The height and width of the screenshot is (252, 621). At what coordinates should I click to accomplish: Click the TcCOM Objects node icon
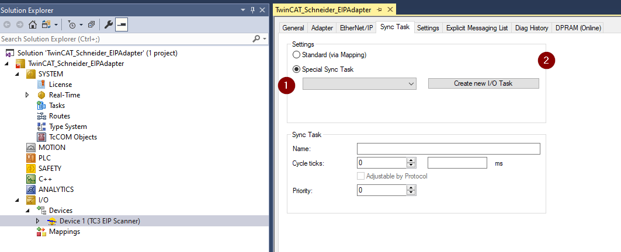[x=41, y=137]
